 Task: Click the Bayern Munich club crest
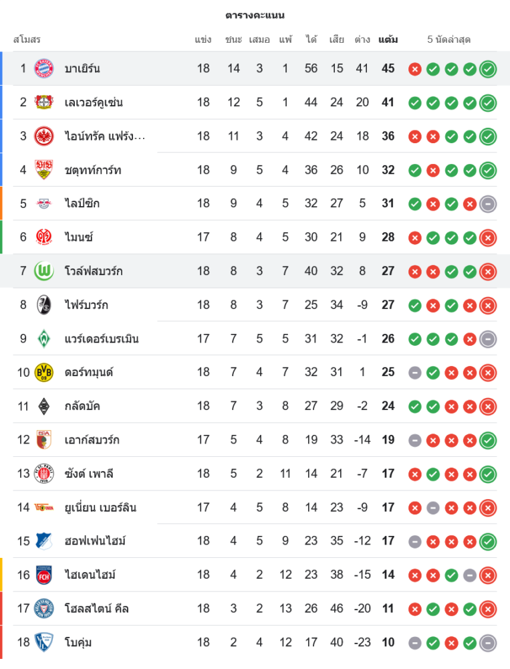point(43,68)
